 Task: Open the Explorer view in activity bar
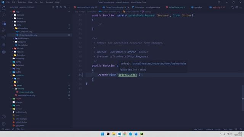click(3, 8)
